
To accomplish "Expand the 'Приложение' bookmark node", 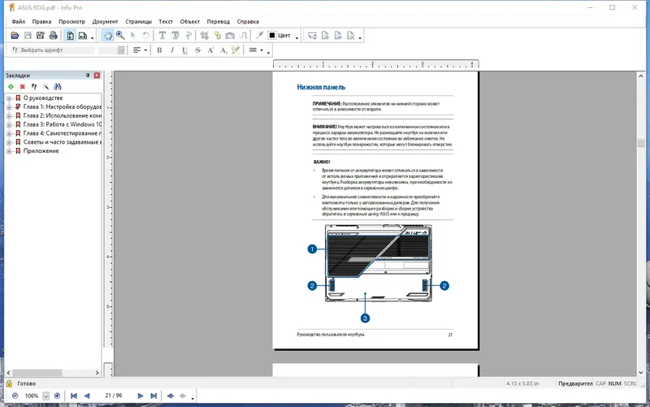I will 8,150.
